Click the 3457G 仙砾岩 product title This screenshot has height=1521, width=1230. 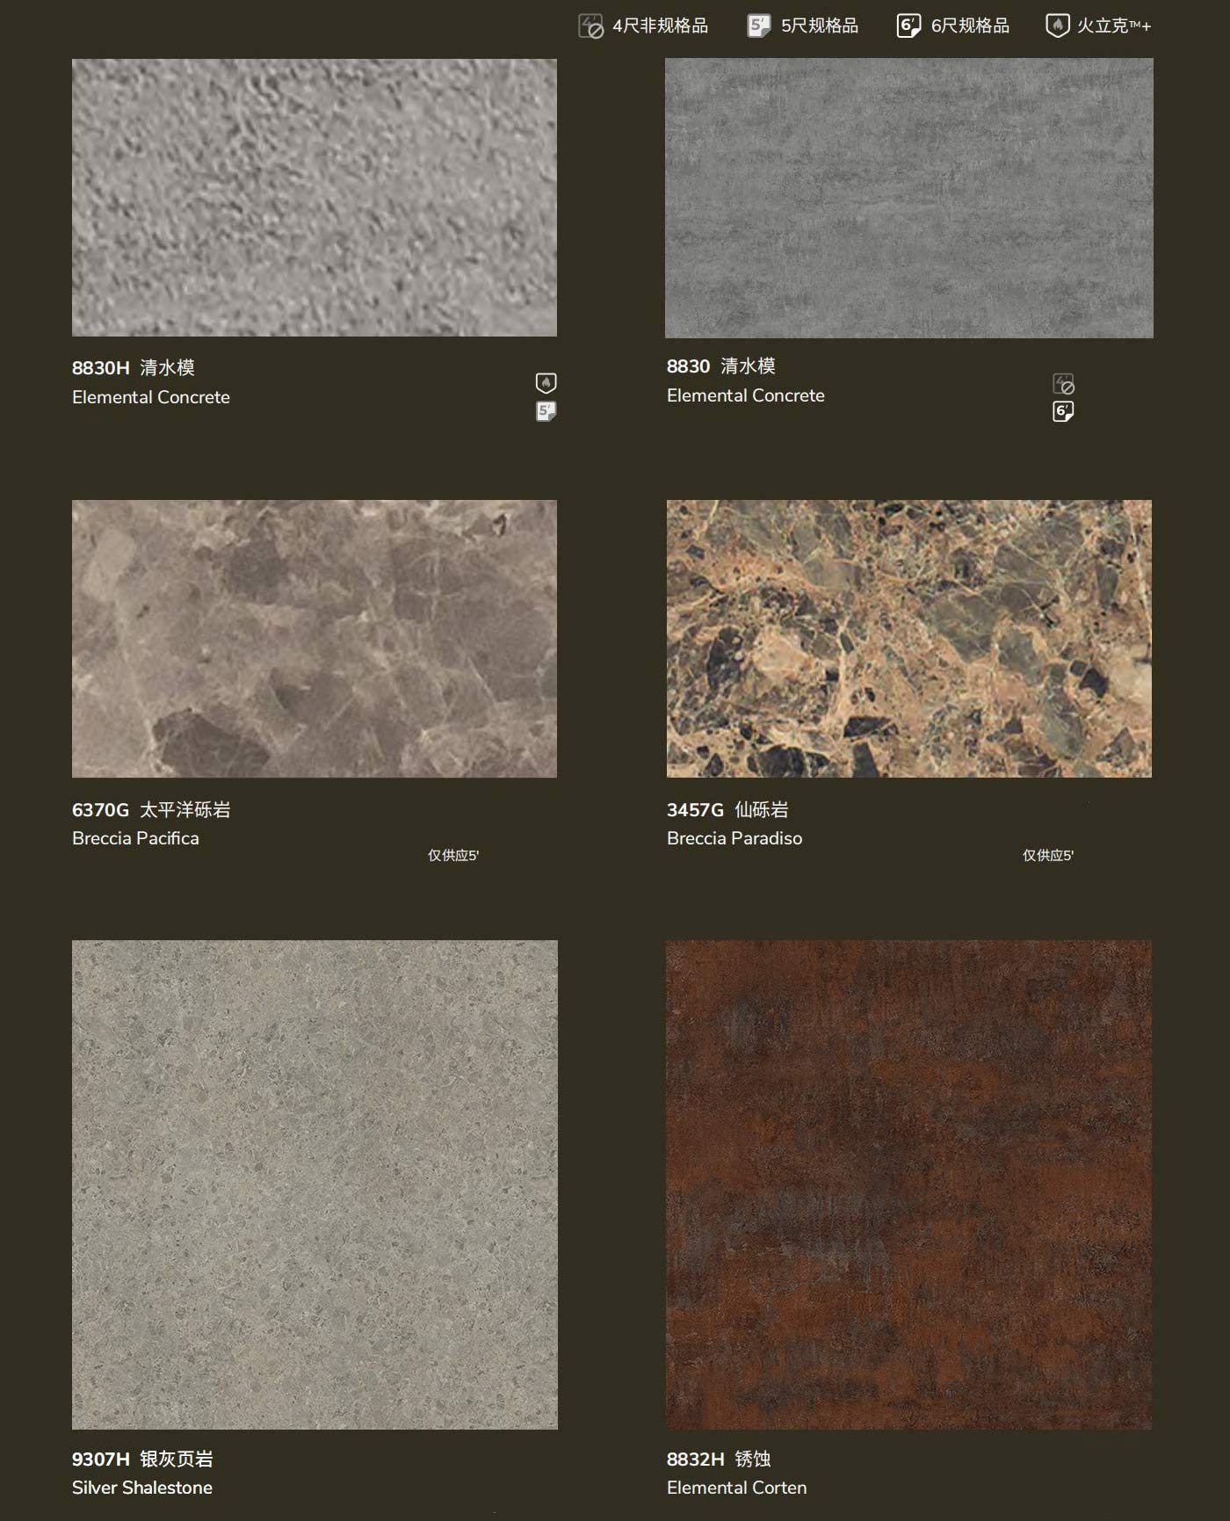pos(727,810)
